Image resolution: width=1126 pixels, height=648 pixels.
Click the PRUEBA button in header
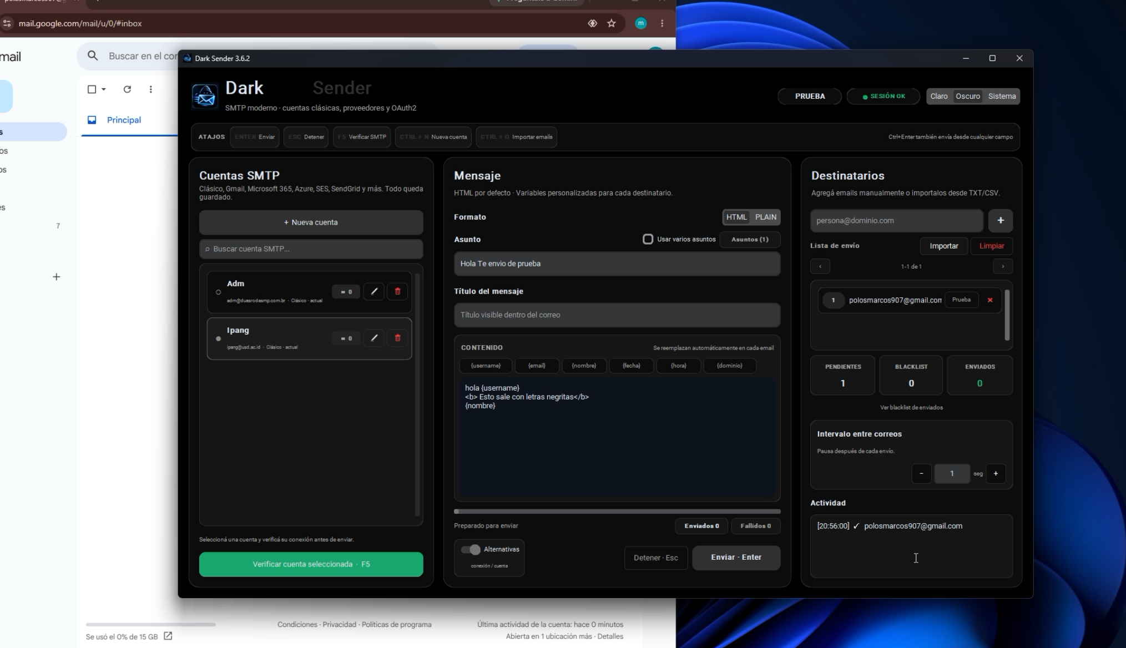pyautogui.click(x=810, y=96)
